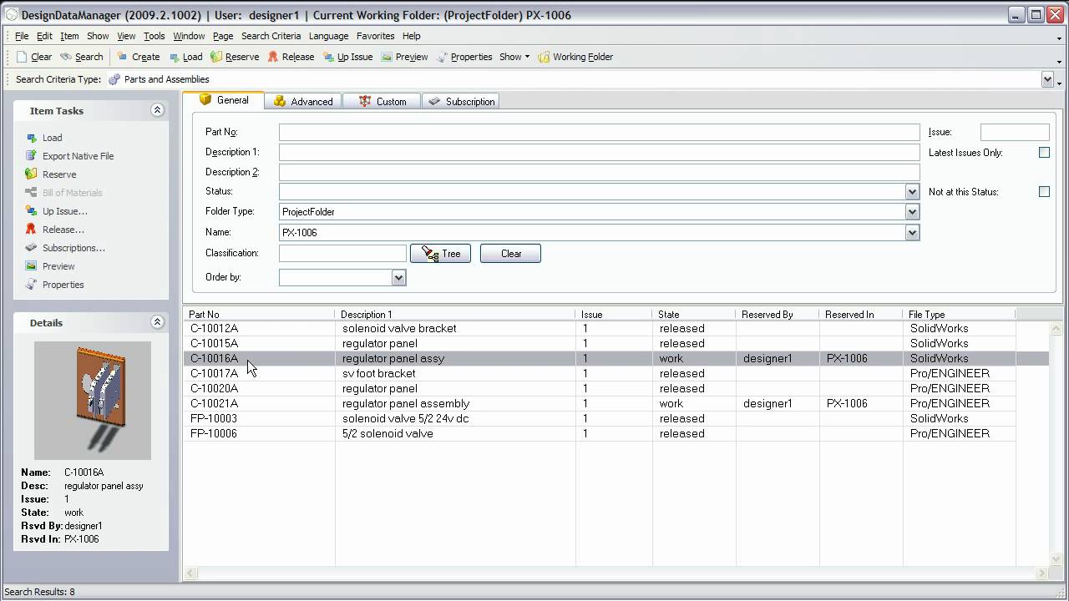
Task: Click the Reserve icon in the toolbar
Action: (216, 57)
